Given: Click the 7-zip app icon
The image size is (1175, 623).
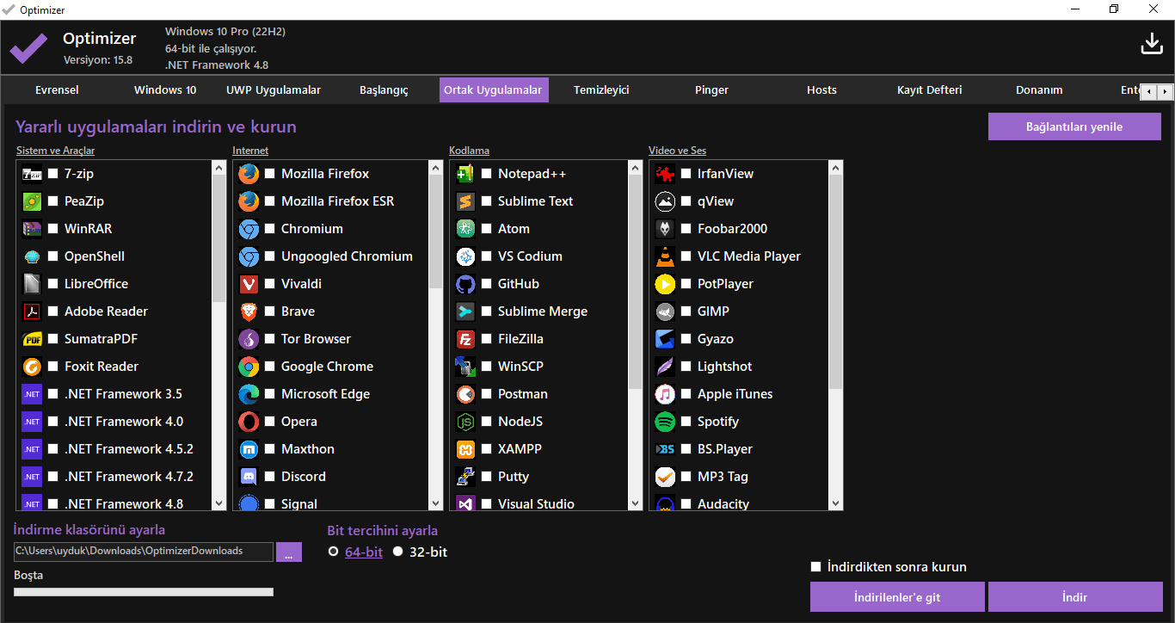Looking at the screenshot, I should point(32,174).
